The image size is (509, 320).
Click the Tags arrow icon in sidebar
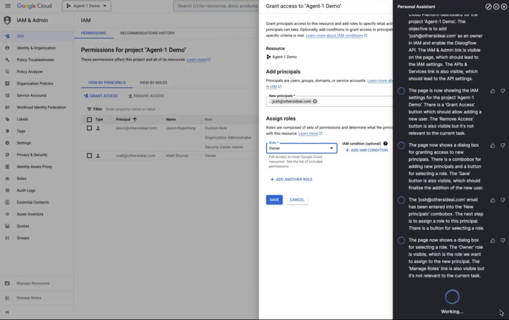(7, 131)
